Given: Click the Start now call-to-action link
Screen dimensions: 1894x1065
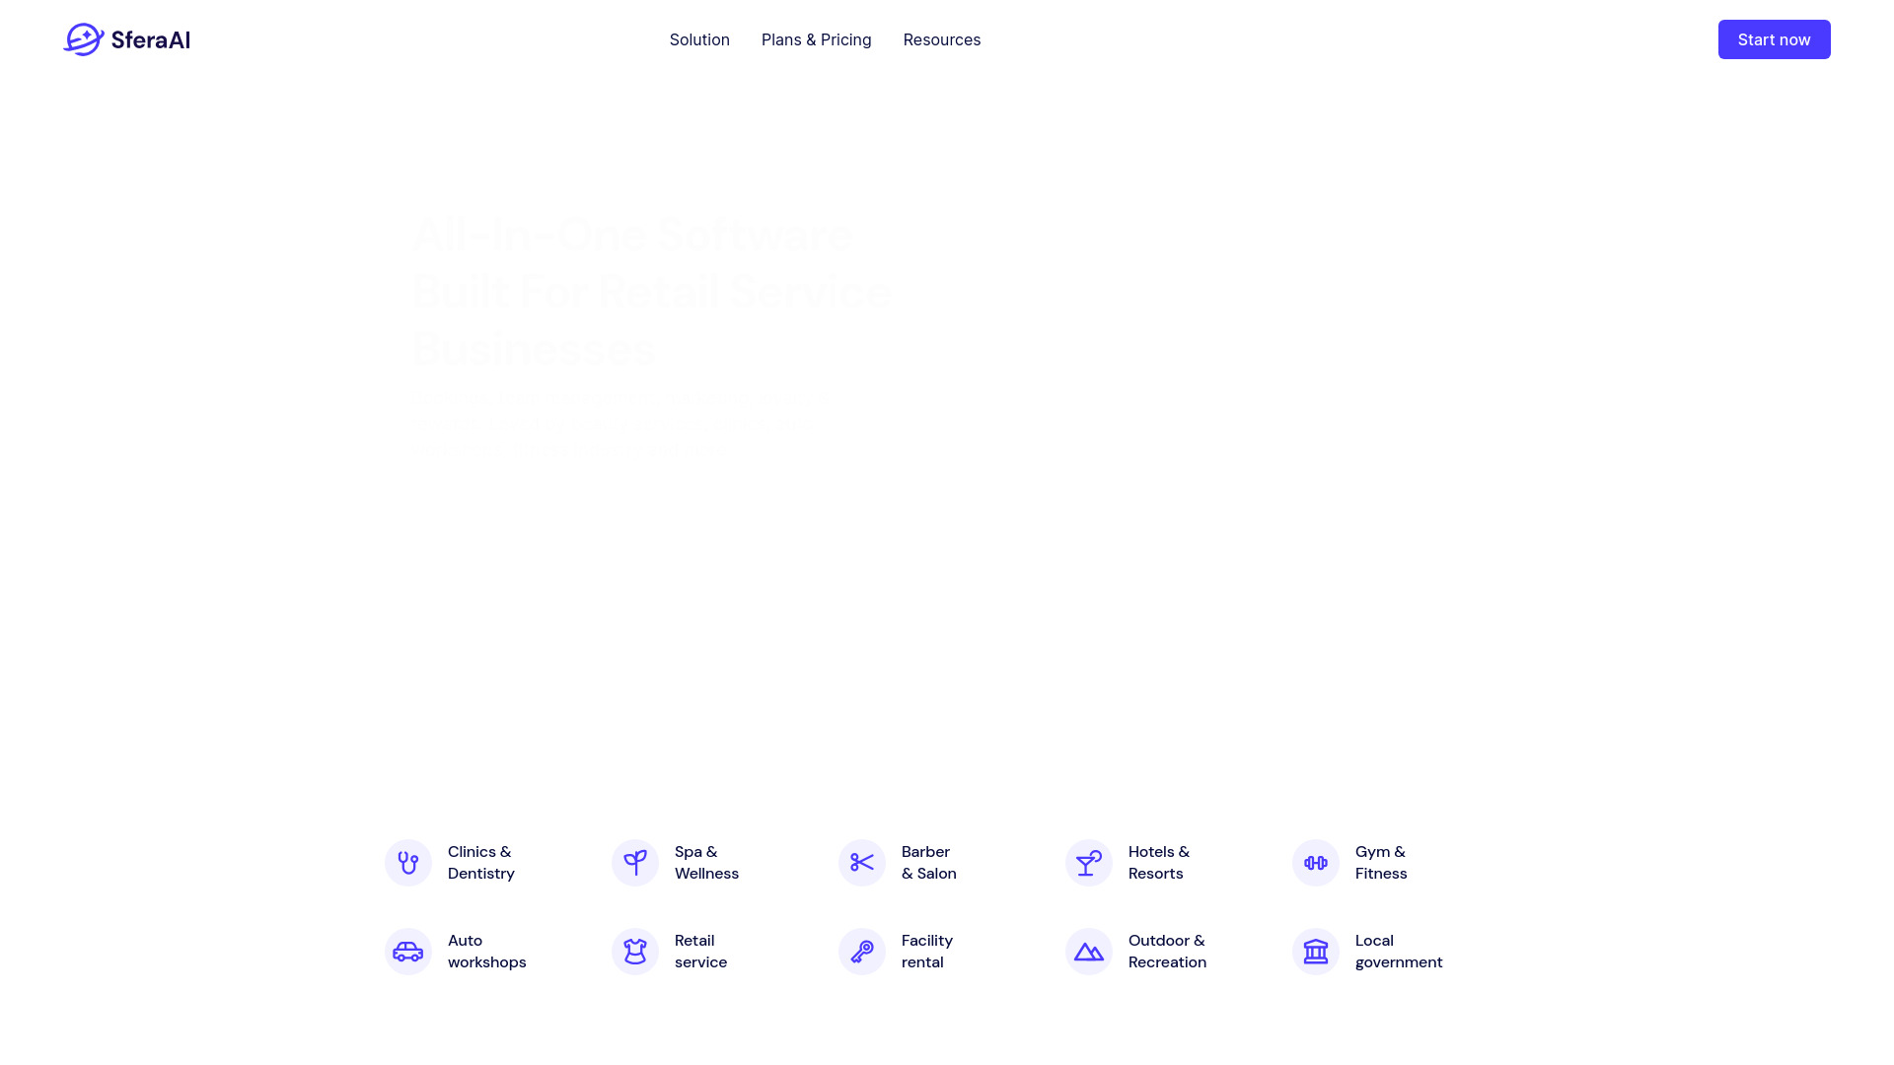Looking at the screenshot, I should point(1773,39).
